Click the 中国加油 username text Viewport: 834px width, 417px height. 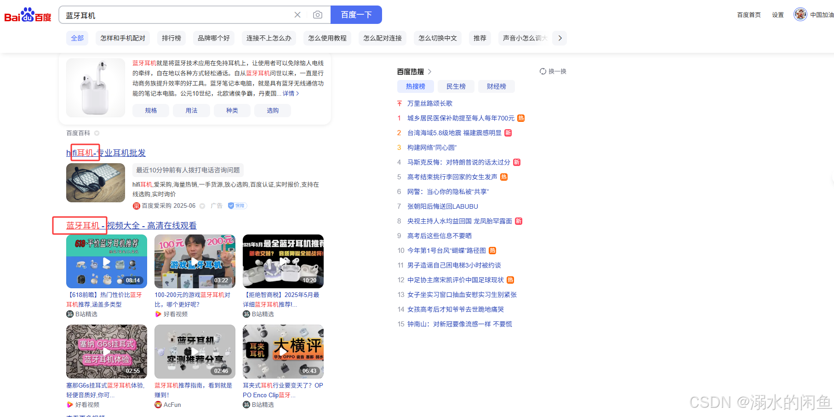point(822,15)
